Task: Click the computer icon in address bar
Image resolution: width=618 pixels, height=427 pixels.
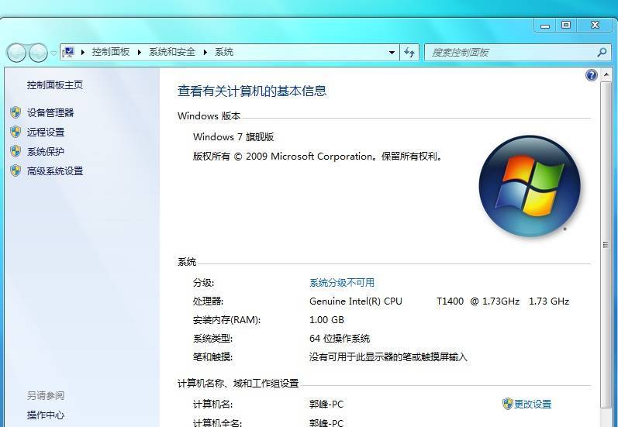Action: point(68,52)
